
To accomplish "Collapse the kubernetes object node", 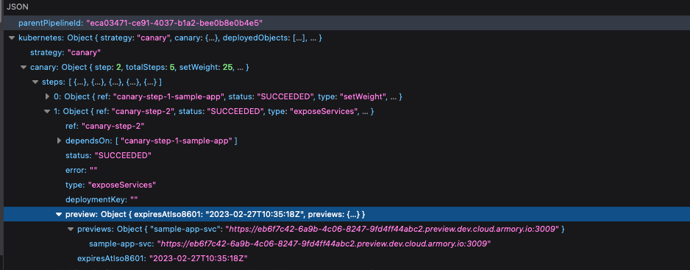I will (x=12, y=38).
